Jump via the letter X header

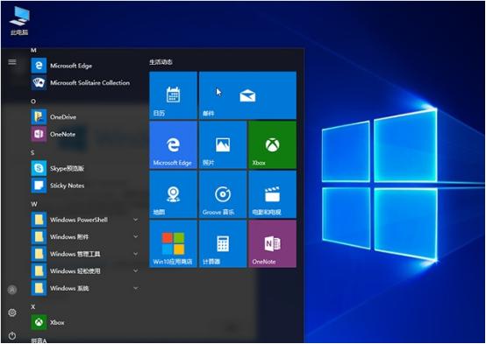[x=33, y=307]
